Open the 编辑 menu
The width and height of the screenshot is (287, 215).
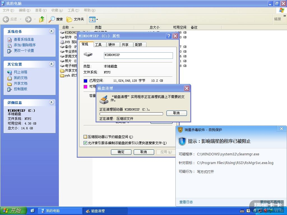tap(25, 10)
